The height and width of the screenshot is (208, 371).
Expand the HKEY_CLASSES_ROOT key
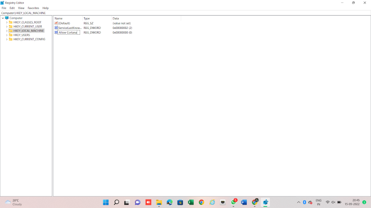click(x=7, y=22)
